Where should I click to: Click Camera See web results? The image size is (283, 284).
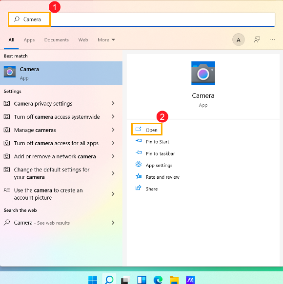[x=42, y=223]
